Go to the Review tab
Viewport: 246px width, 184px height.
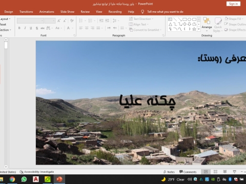pyautogui.click(x=85, y=12)
